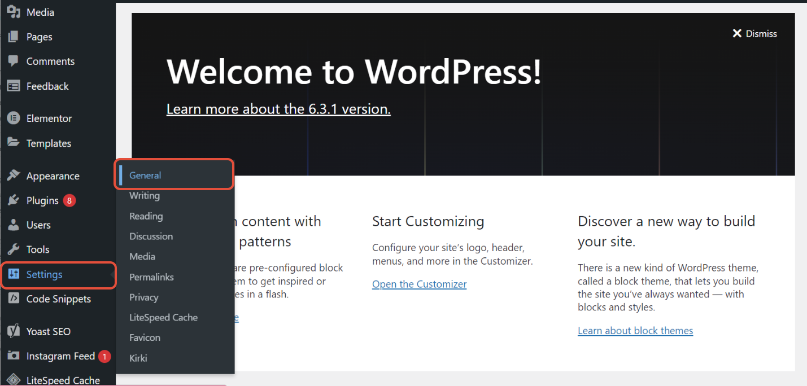Open the Code Snippets menu label

59,299
